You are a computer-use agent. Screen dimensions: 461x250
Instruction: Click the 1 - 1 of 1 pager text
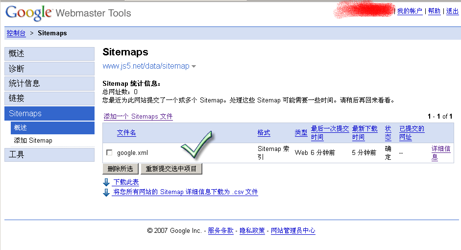[440, 117]
